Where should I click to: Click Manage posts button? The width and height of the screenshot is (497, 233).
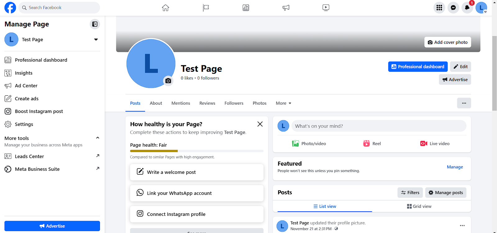(x=446, y=193)
